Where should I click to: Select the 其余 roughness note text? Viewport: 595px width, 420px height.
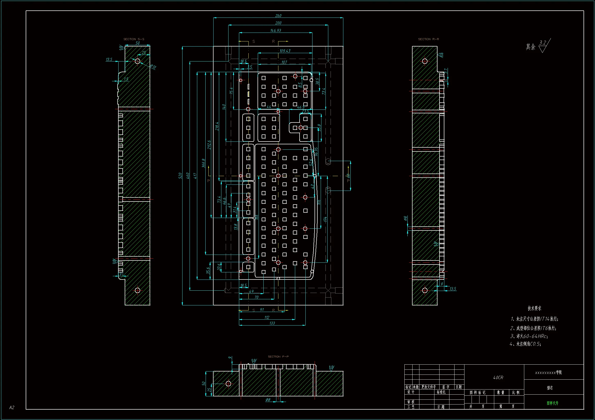(x=530, y=47)
